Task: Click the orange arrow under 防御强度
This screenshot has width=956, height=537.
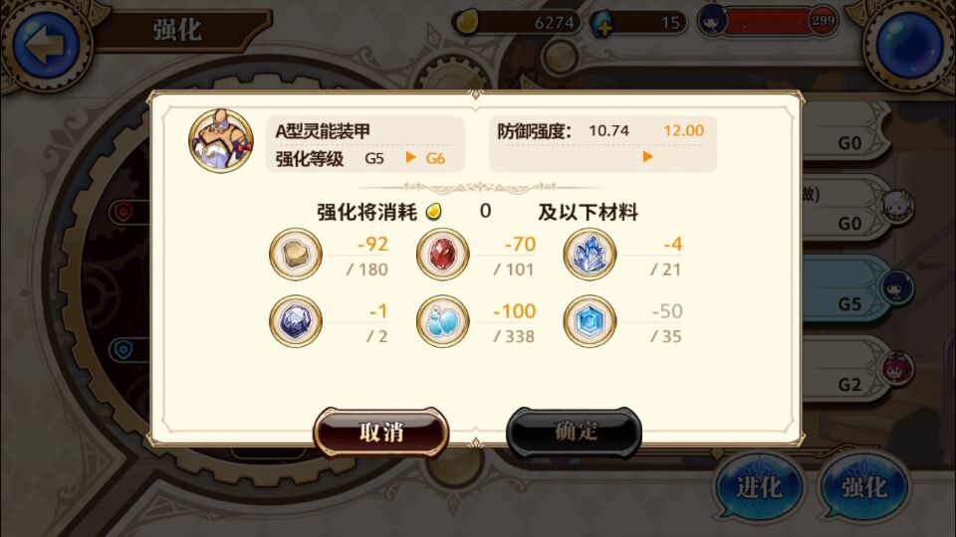Action: pyautogui.click(x=647, y=157)
